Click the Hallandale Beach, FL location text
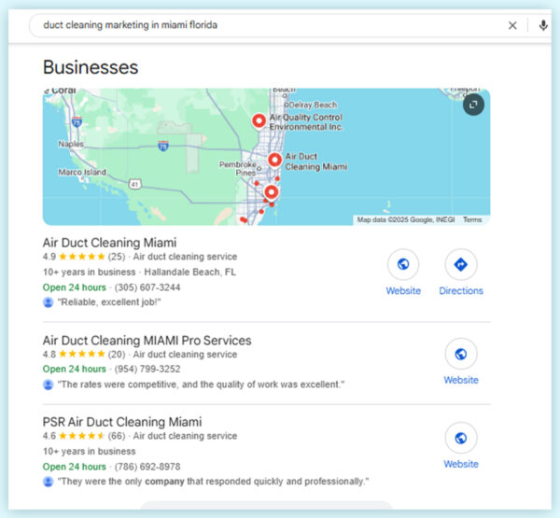 click(190, 273)
